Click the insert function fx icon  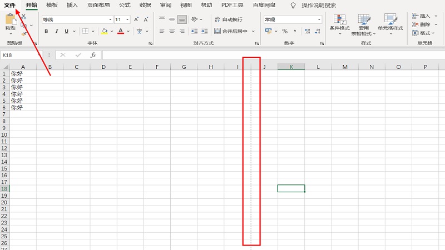[93, 55]
